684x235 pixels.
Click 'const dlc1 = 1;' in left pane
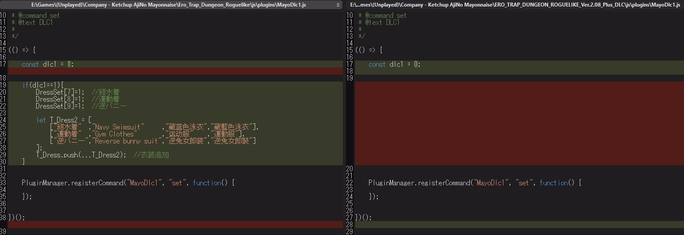[x=48, y=64]
